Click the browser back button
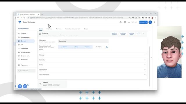186x104 pixels. (x=18, y=18)
